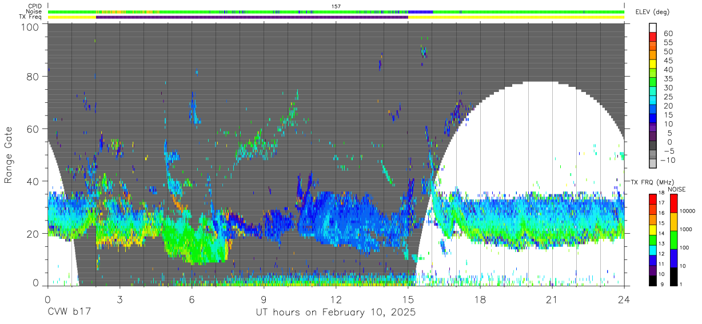702x324 pixels.
Task: Click the 30 label on ELEV scale
Action: (x=668, y=87)
